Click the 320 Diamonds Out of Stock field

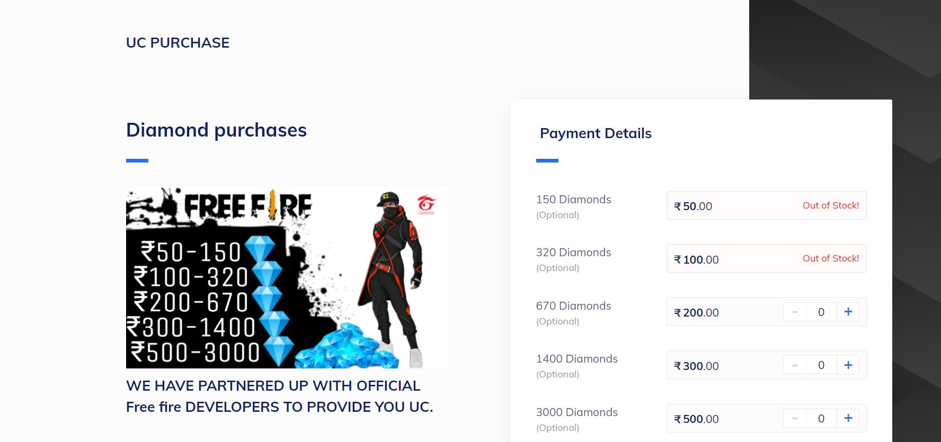(766, 258)
